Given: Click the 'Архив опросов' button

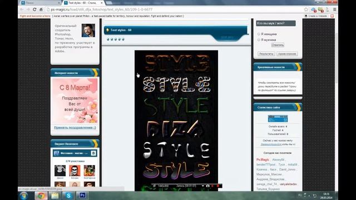Looking at the screenshot, I should (287, 54).
